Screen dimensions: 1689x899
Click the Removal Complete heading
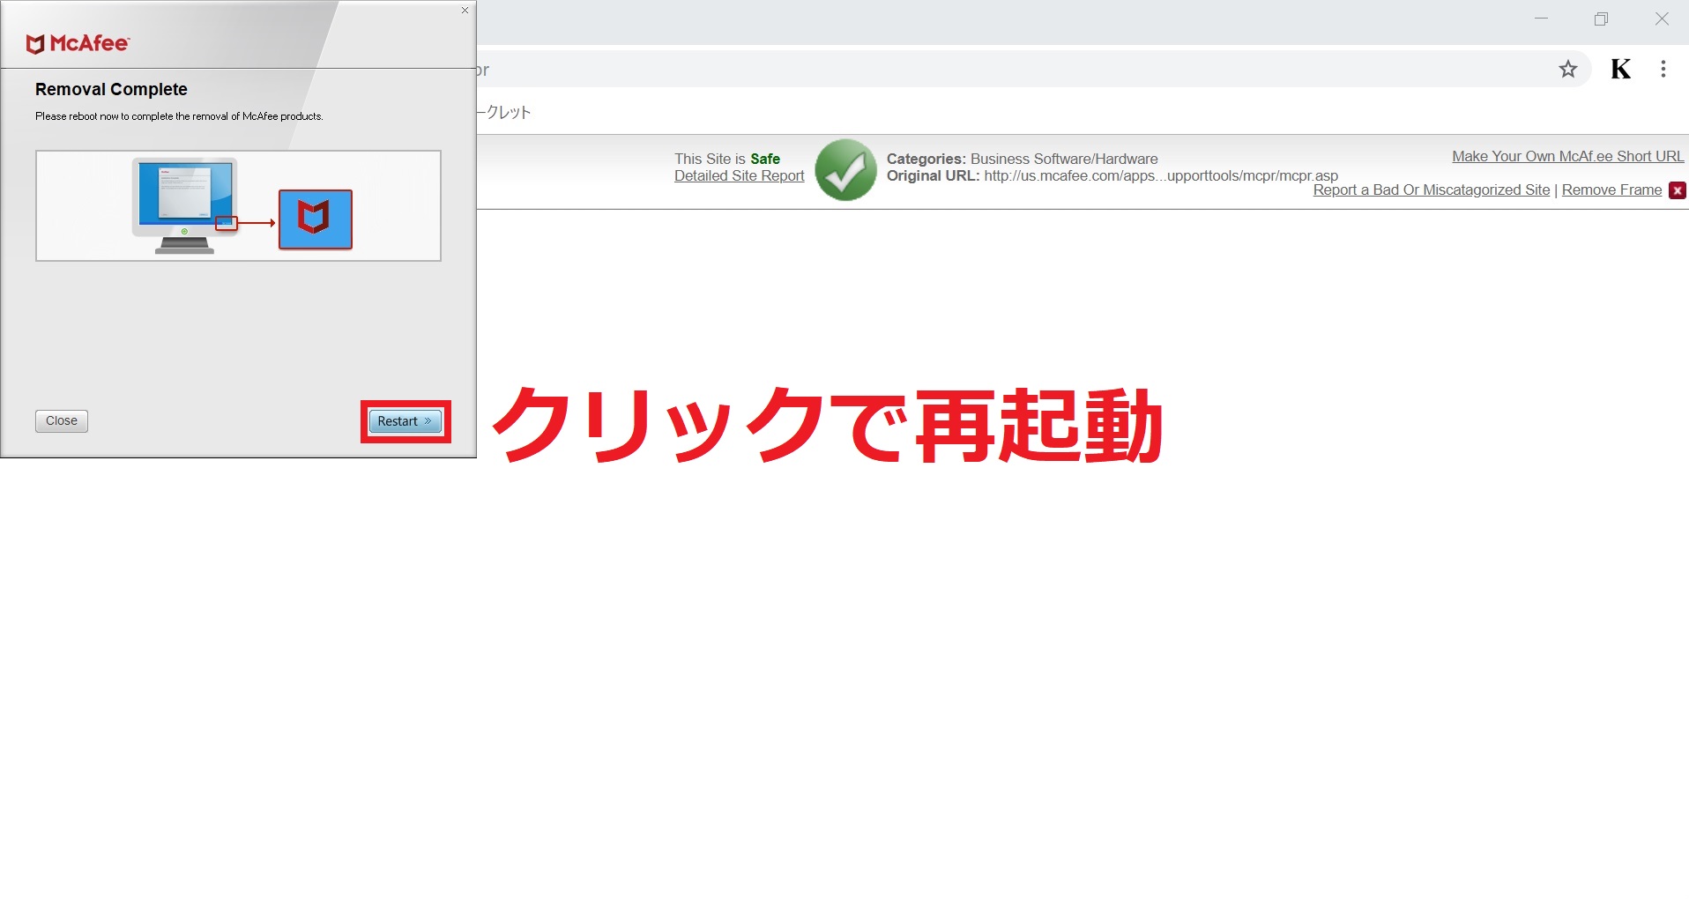coord(111,89)
